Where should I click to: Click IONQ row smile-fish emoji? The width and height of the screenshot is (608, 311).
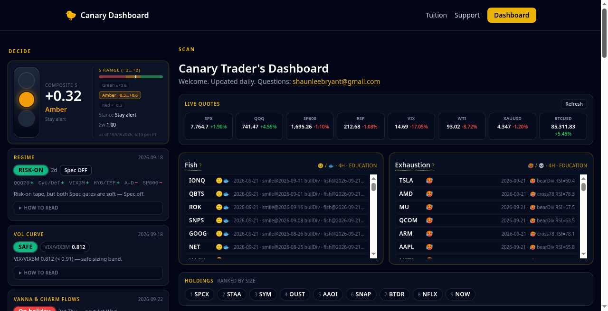(x=223, y=181)
